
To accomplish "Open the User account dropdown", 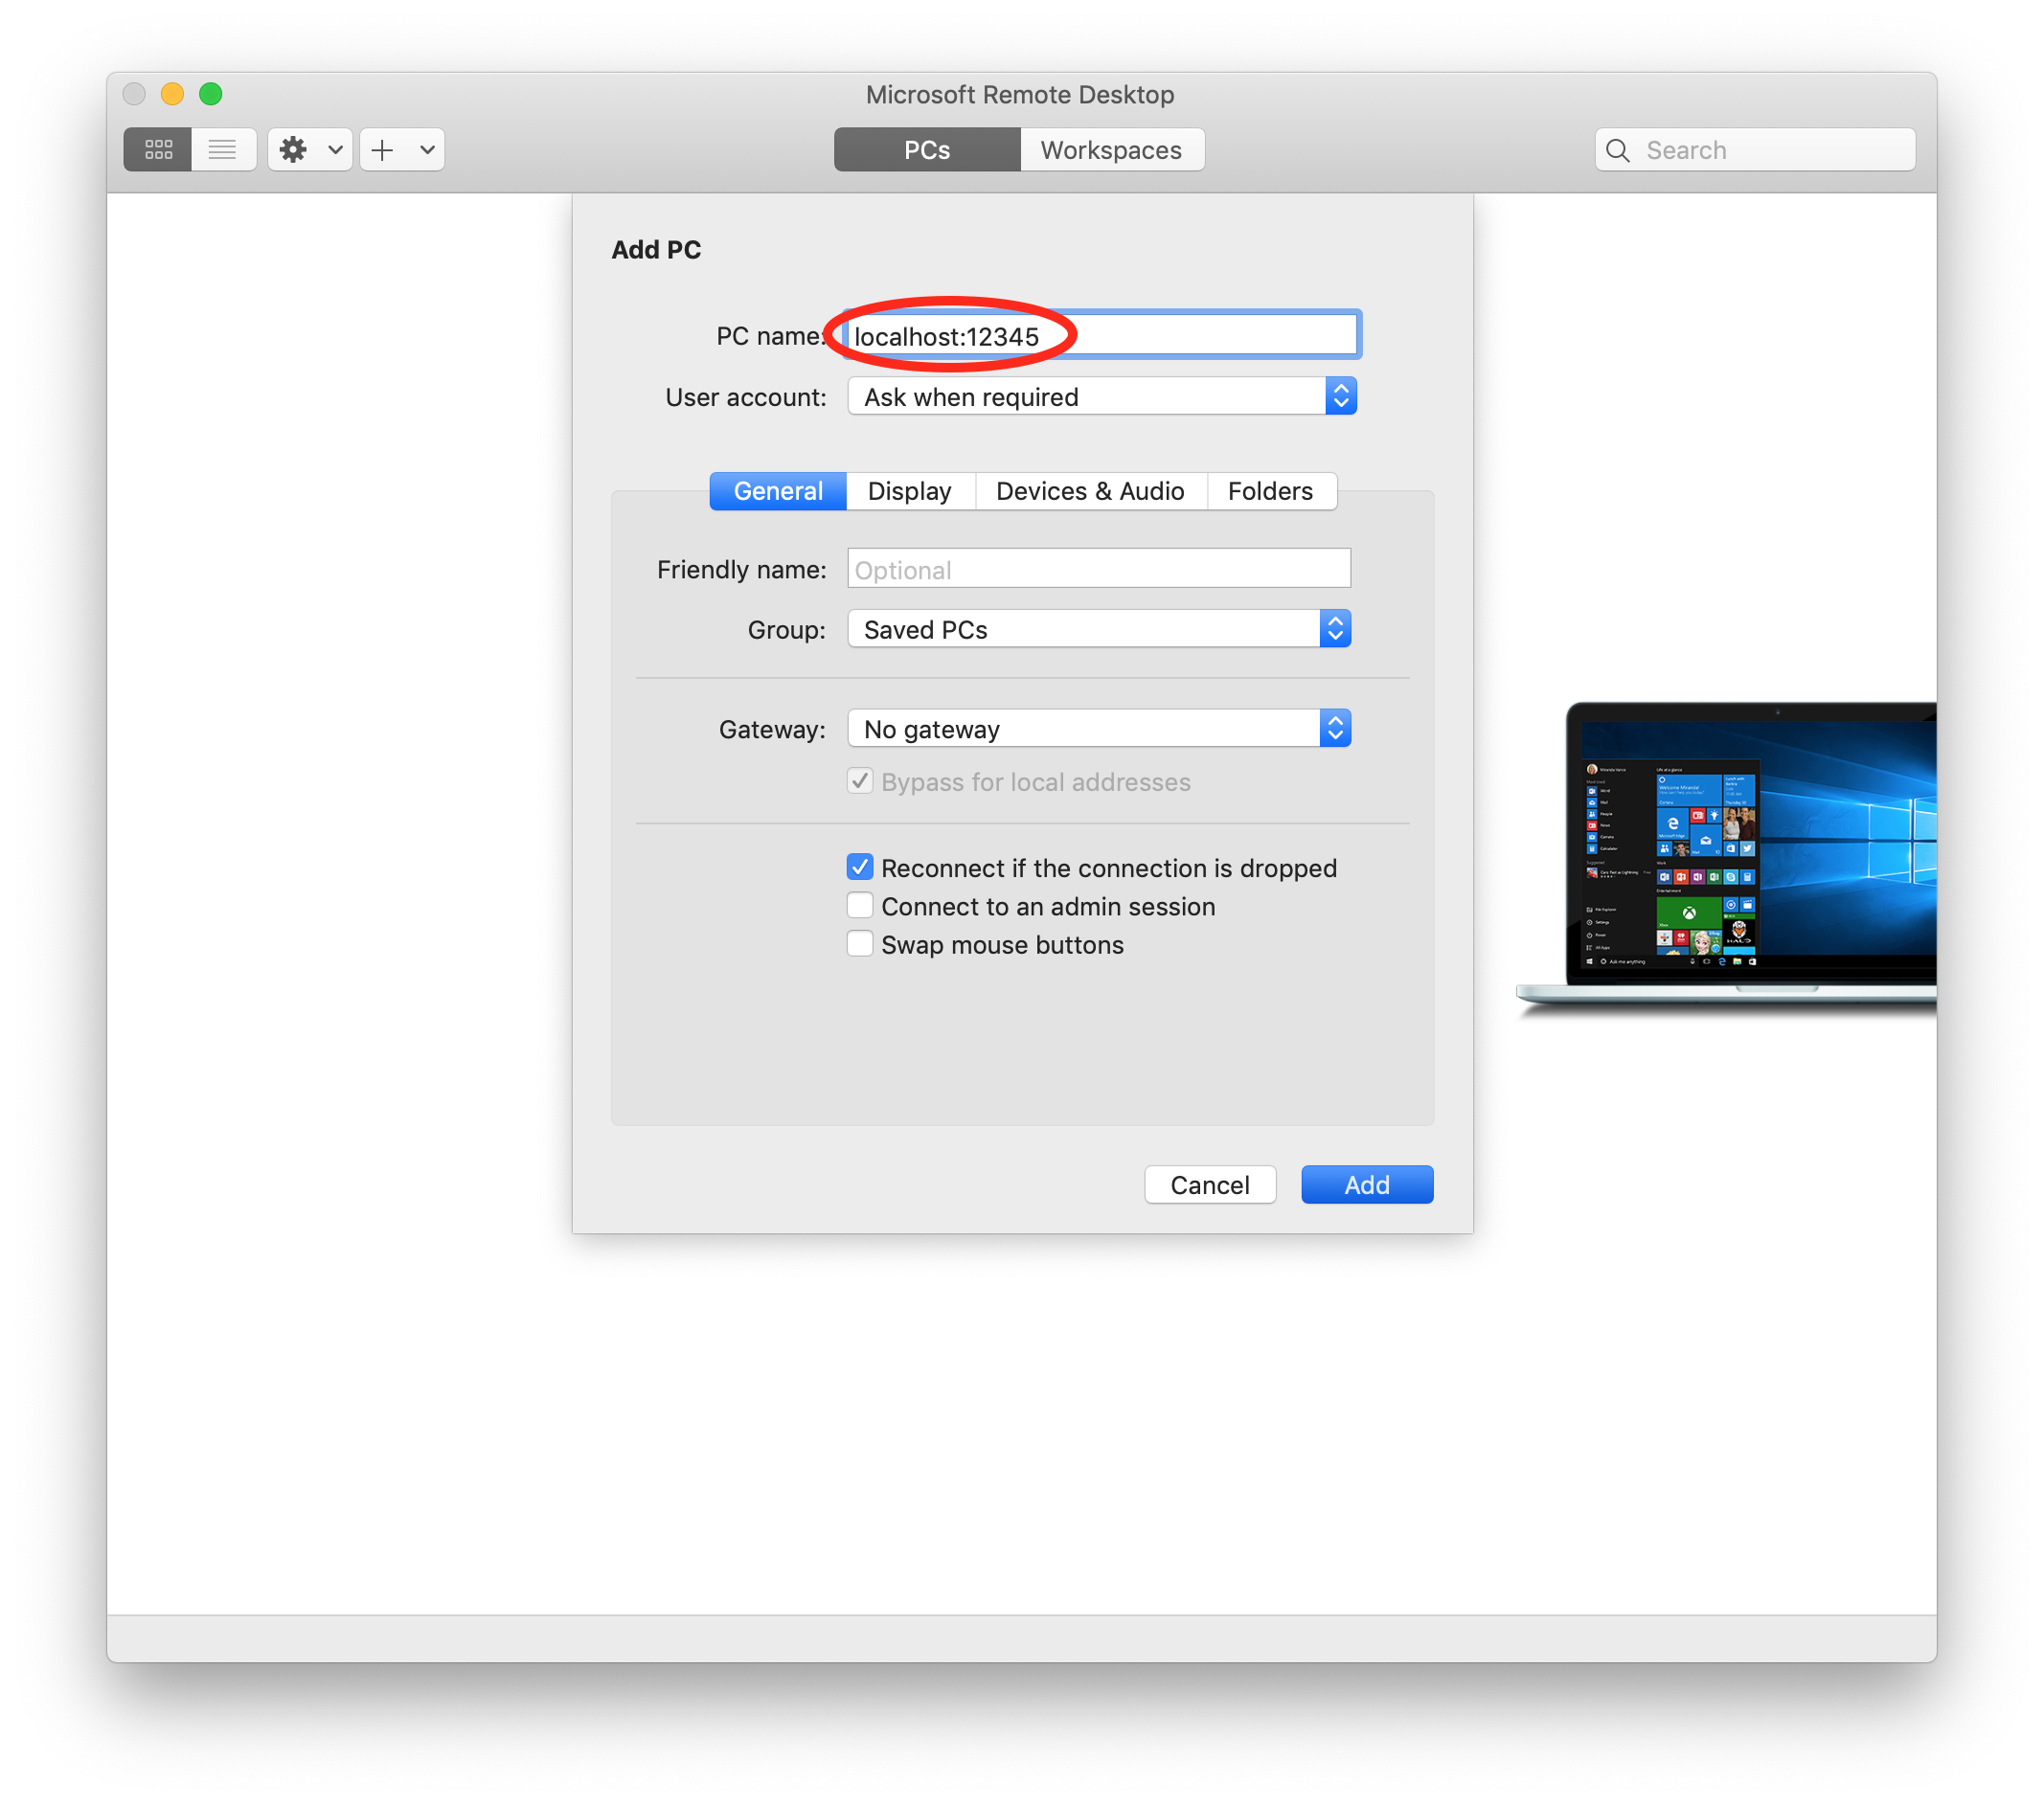I will click(x=1101, y=396).
